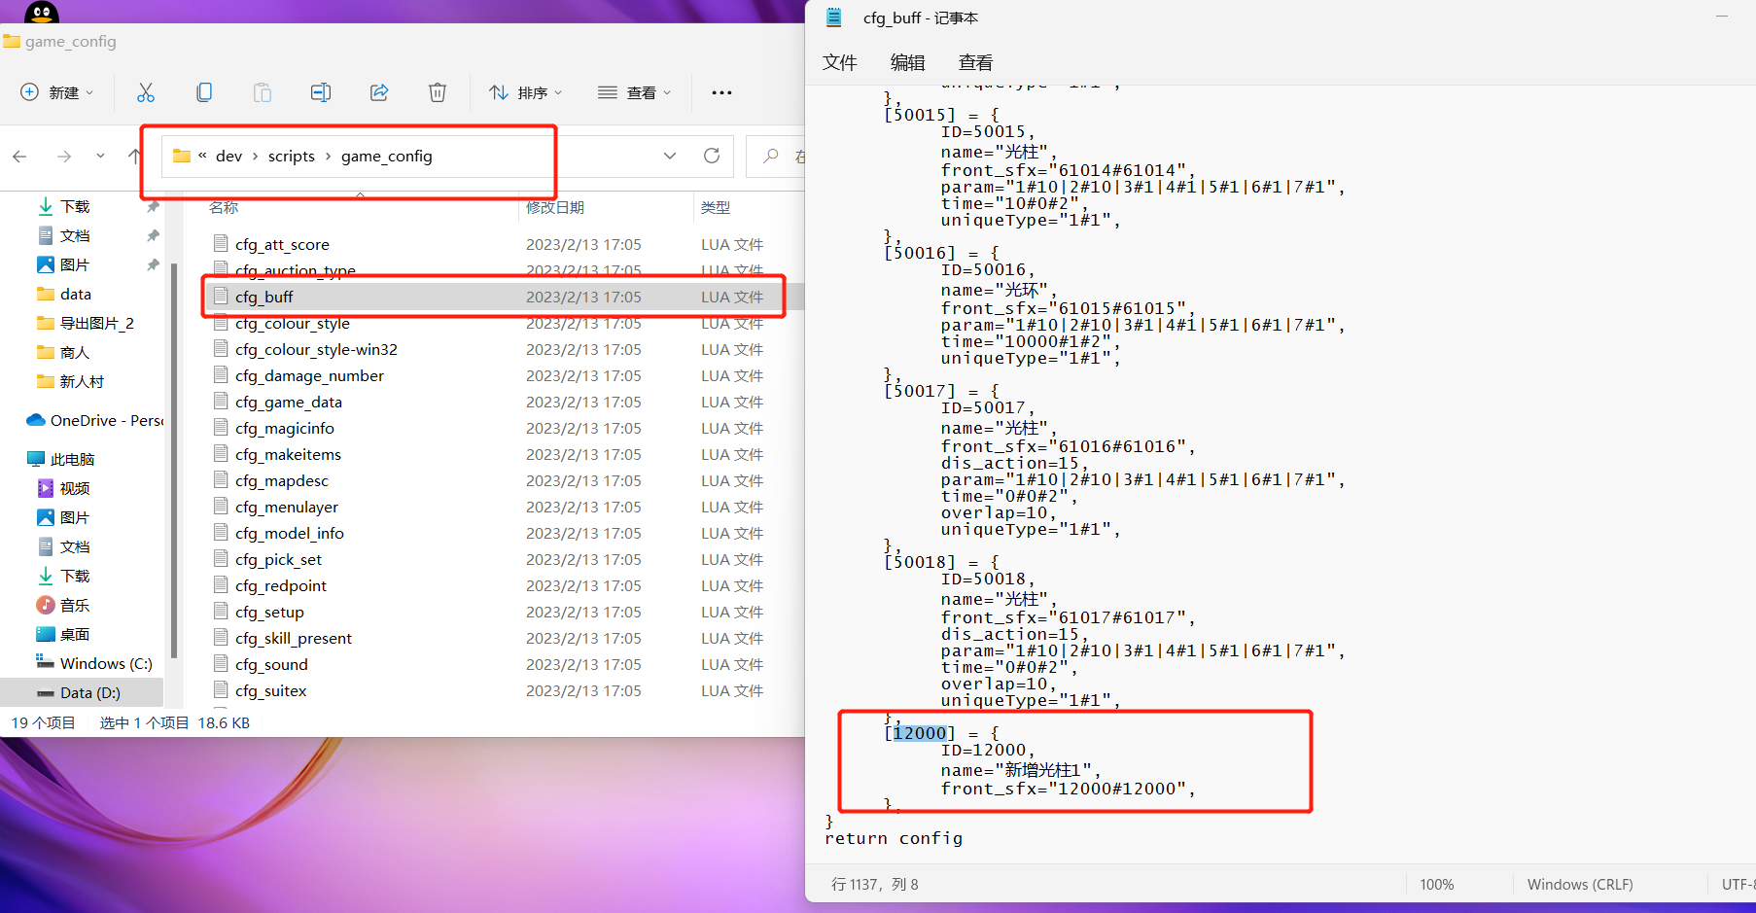Image resolution: width=1756 pixels, height=913 pixels.
Task: Select the cfg_magicinfo file
Action: click(285, 428)
